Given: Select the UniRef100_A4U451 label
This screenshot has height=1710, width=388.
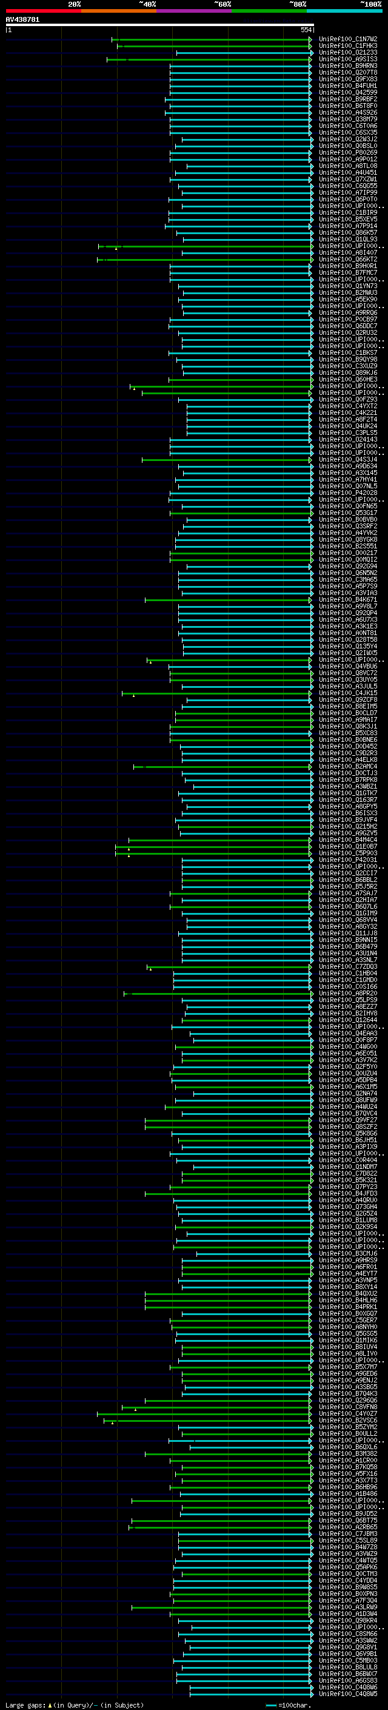Looking at the screenshot, I should [x=347, y=173].
